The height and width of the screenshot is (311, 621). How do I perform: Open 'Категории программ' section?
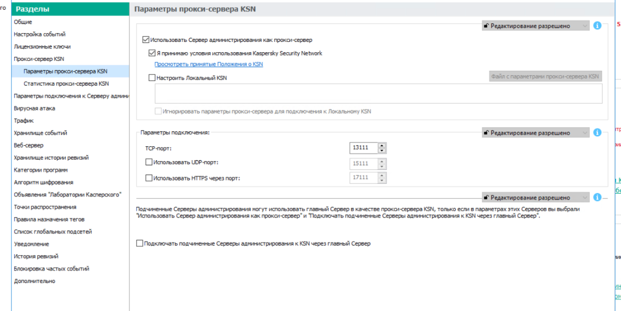(41, 170)
